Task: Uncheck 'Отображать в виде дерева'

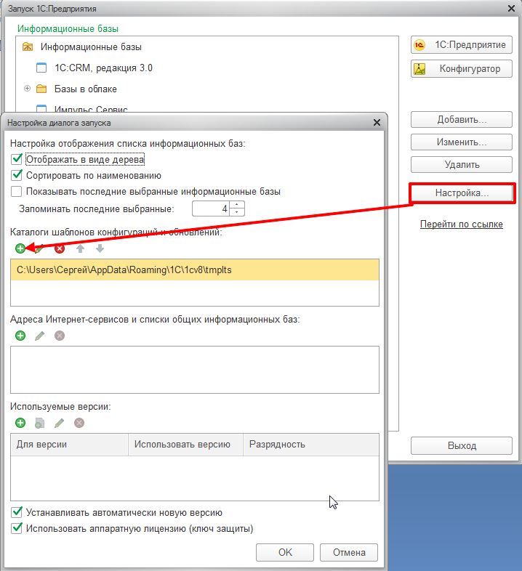Action: coord(17,158)
